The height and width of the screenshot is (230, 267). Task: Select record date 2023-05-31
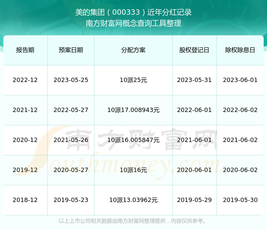pos(194,80)
